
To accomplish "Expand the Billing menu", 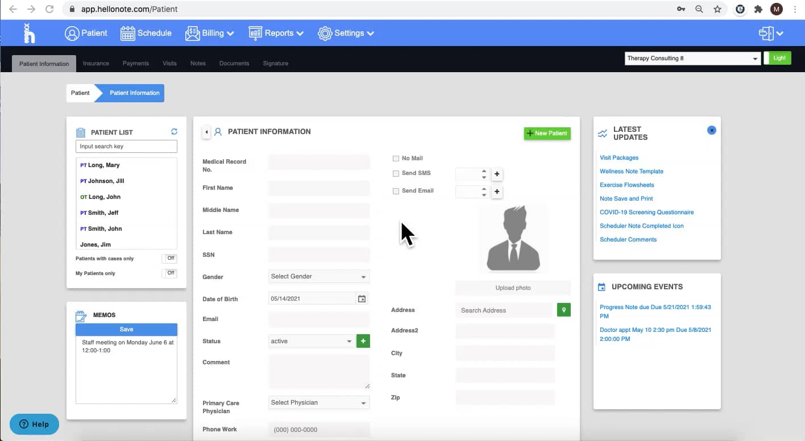I will (210, 34).
